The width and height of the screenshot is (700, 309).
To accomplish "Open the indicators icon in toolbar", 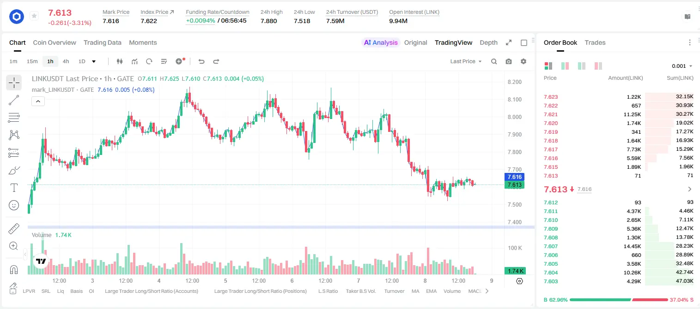I will point(134,61).
